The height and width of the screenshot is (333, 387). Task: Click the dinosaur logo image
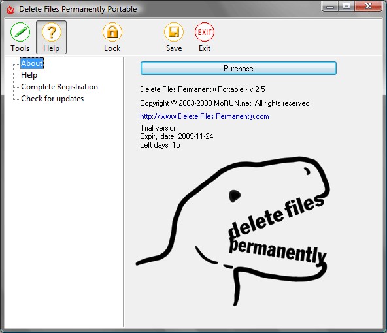click(x=233, y=231)
